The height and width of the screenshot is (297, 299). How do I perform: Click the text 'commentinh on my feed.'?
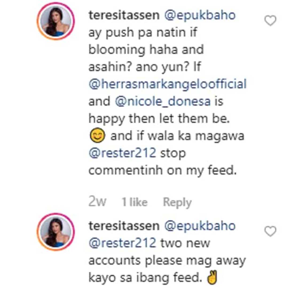162,171
